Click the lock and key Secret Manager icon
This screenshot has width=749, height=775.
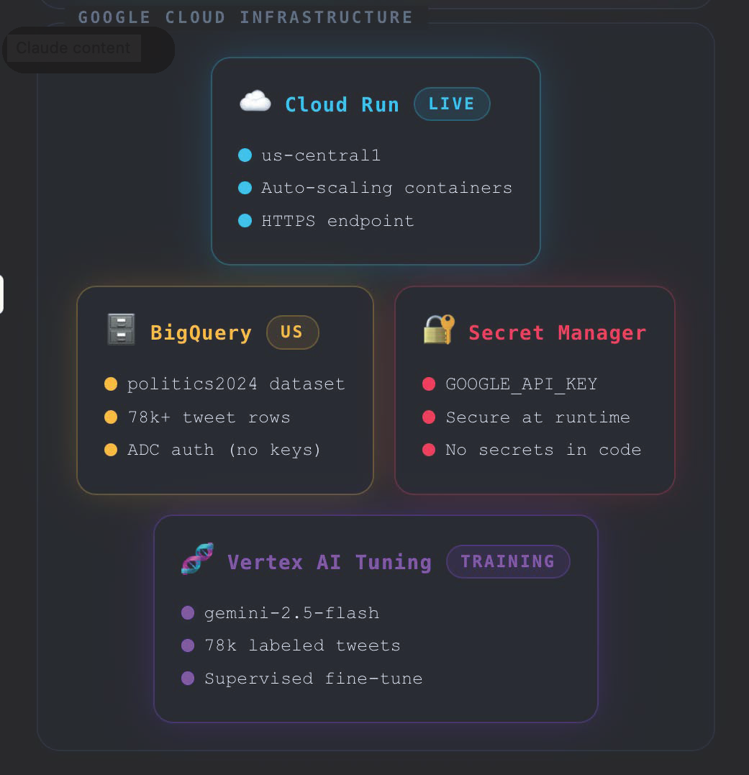coord(439,330)
